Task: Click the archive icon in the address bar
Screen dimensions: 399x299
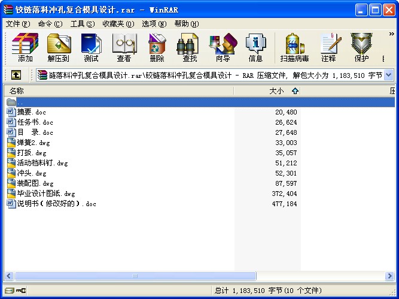Action: 42,75
